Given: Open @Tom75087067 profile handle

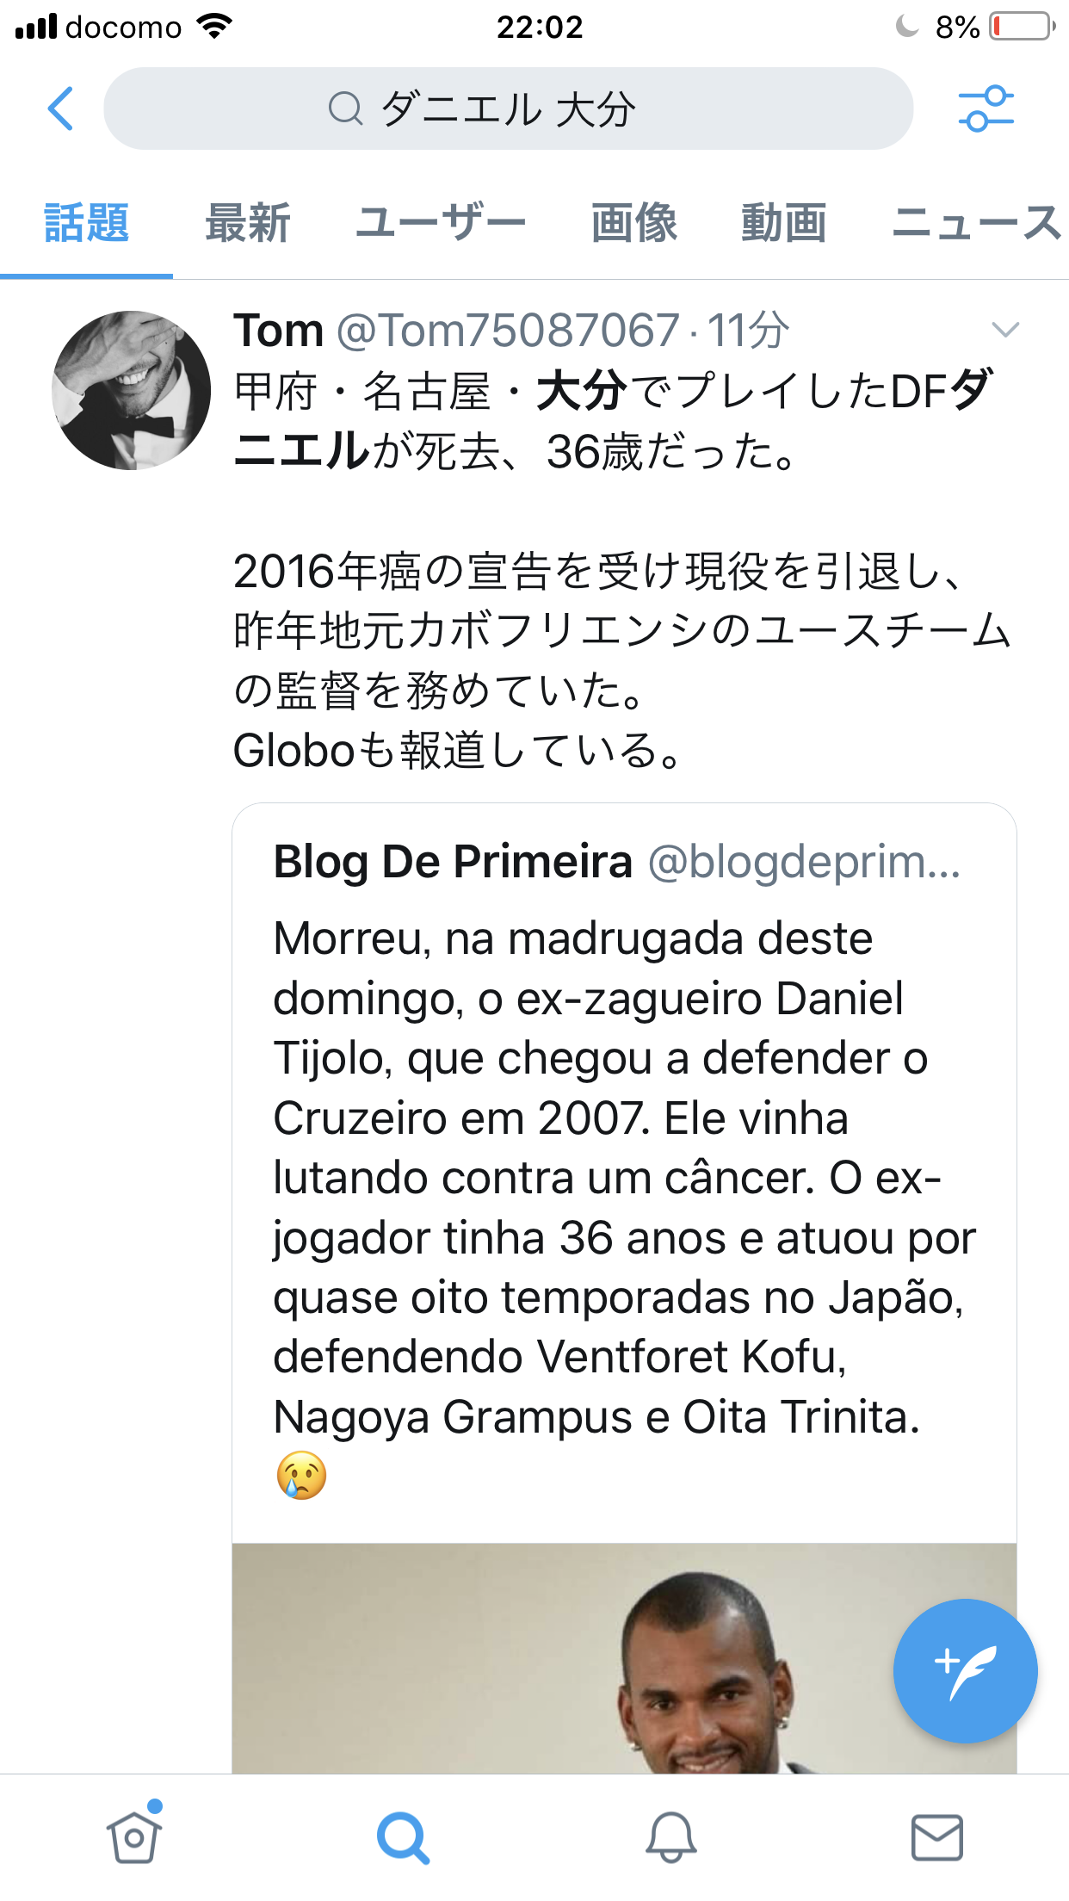Looking at the screenshot, I should click(508, 331).
